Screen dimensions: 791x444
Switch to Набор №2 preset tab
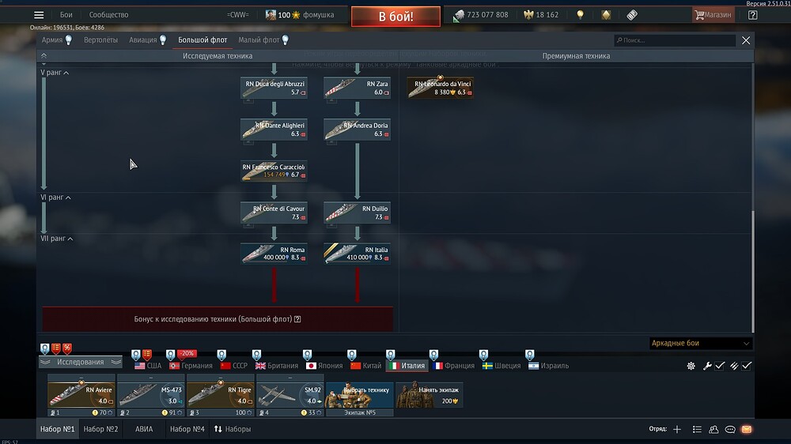100,430
